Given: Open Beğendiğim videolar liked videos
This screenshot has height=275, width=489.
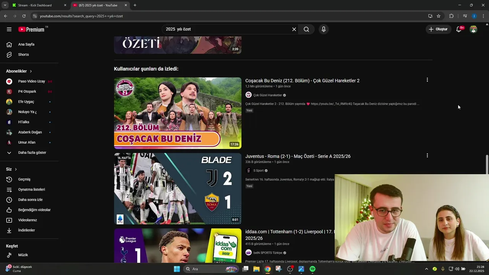Looking at the screenshot, I should (34, 210).
